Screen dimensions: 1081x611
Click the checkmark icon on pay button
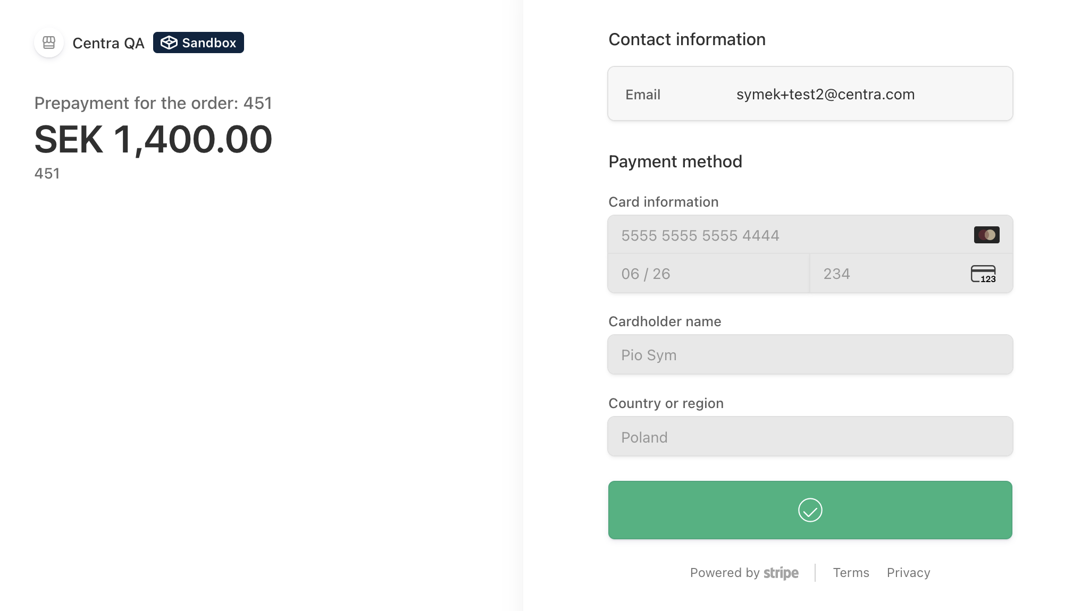[x=810, y=510]
